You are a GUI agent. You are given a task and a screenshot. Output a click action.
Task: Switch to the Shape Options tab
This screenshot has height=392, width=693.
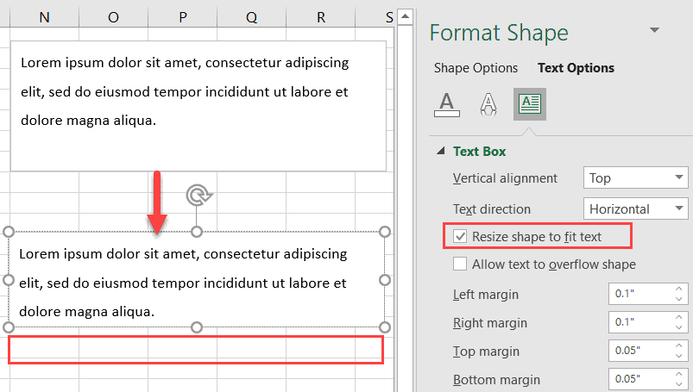point(476,68)
